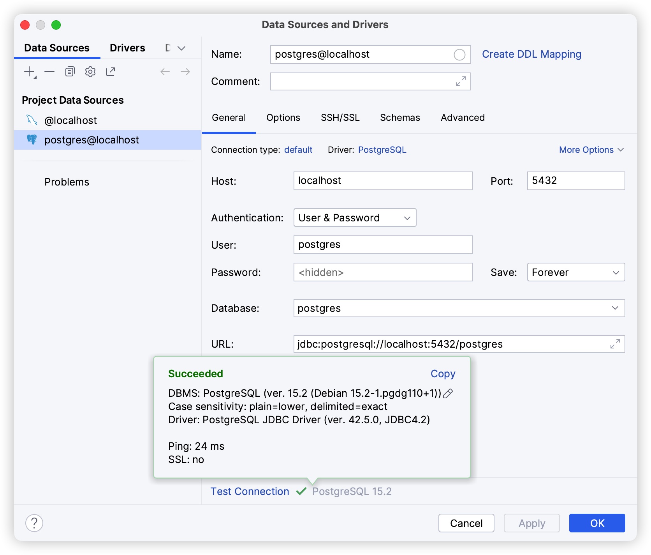
Task: Click the MySQL icon beside @localhost
Action: point(32,120)
